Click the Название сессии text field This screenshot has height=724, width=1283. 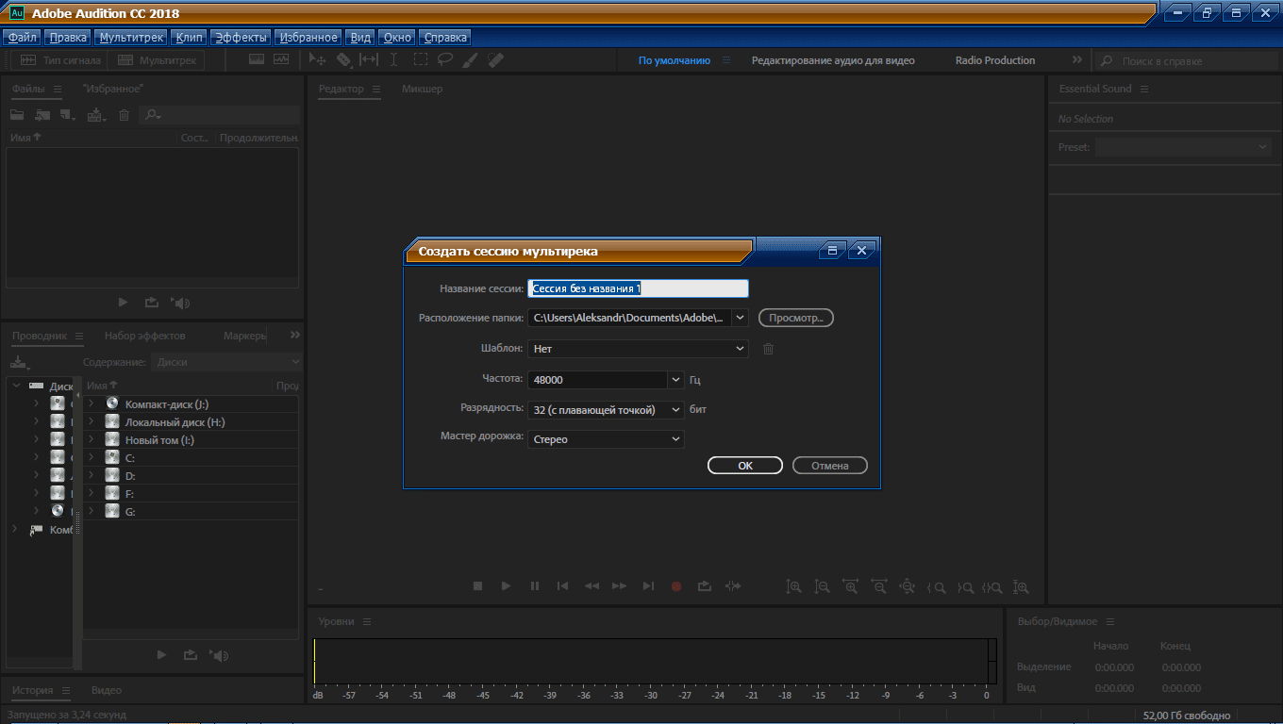pos(638,288)
